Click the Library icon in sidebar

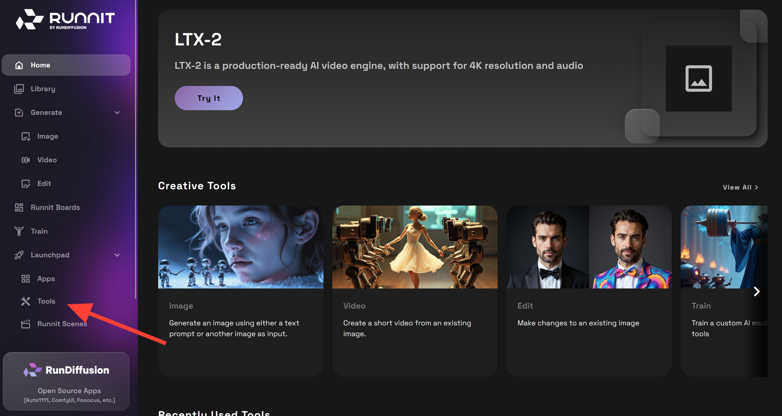19,89
